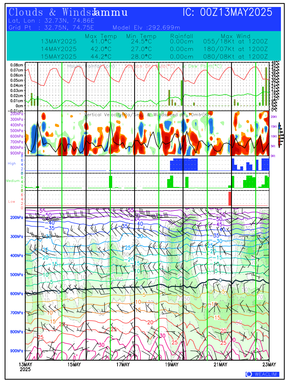Click blue '600hPa' label in wind barb panel
Image resolution: width=286 pixels, height=381 pixels.
(17, 294)
